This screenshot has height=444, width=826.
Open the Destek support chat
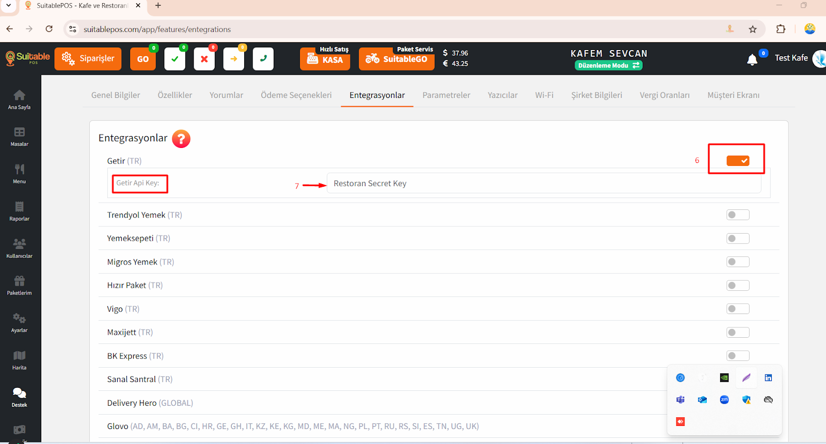pos(19,397)
